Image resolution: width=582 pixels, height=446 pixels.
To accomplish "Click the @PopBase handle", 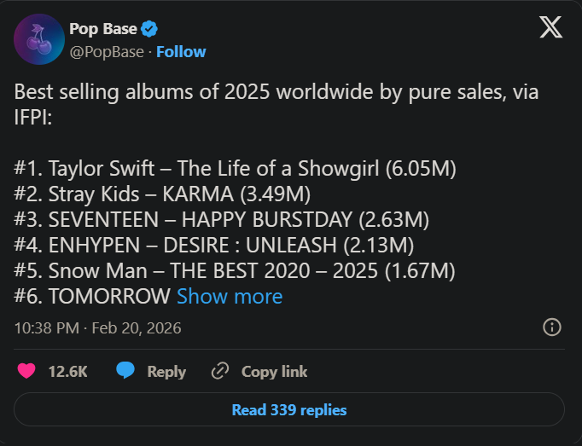I will click(107, 51).
